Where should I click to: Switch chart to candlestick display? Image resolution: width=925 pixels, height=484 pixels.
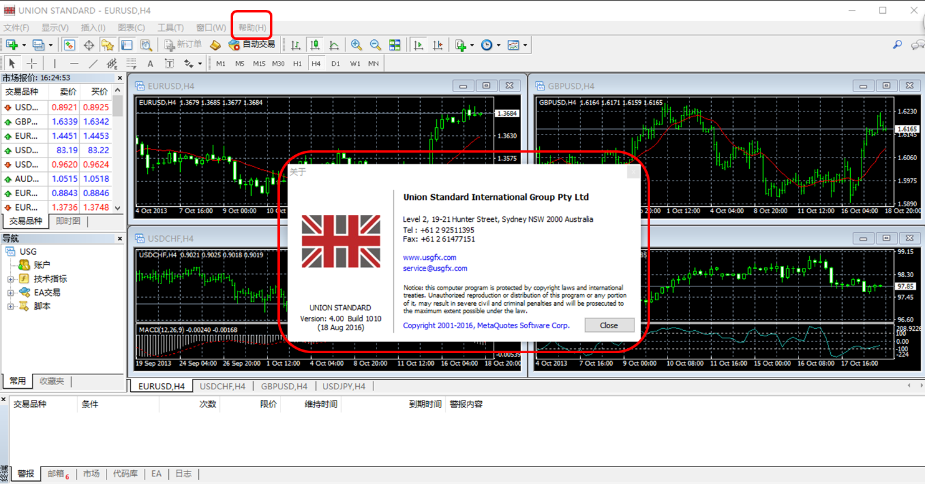coord(315,45)
